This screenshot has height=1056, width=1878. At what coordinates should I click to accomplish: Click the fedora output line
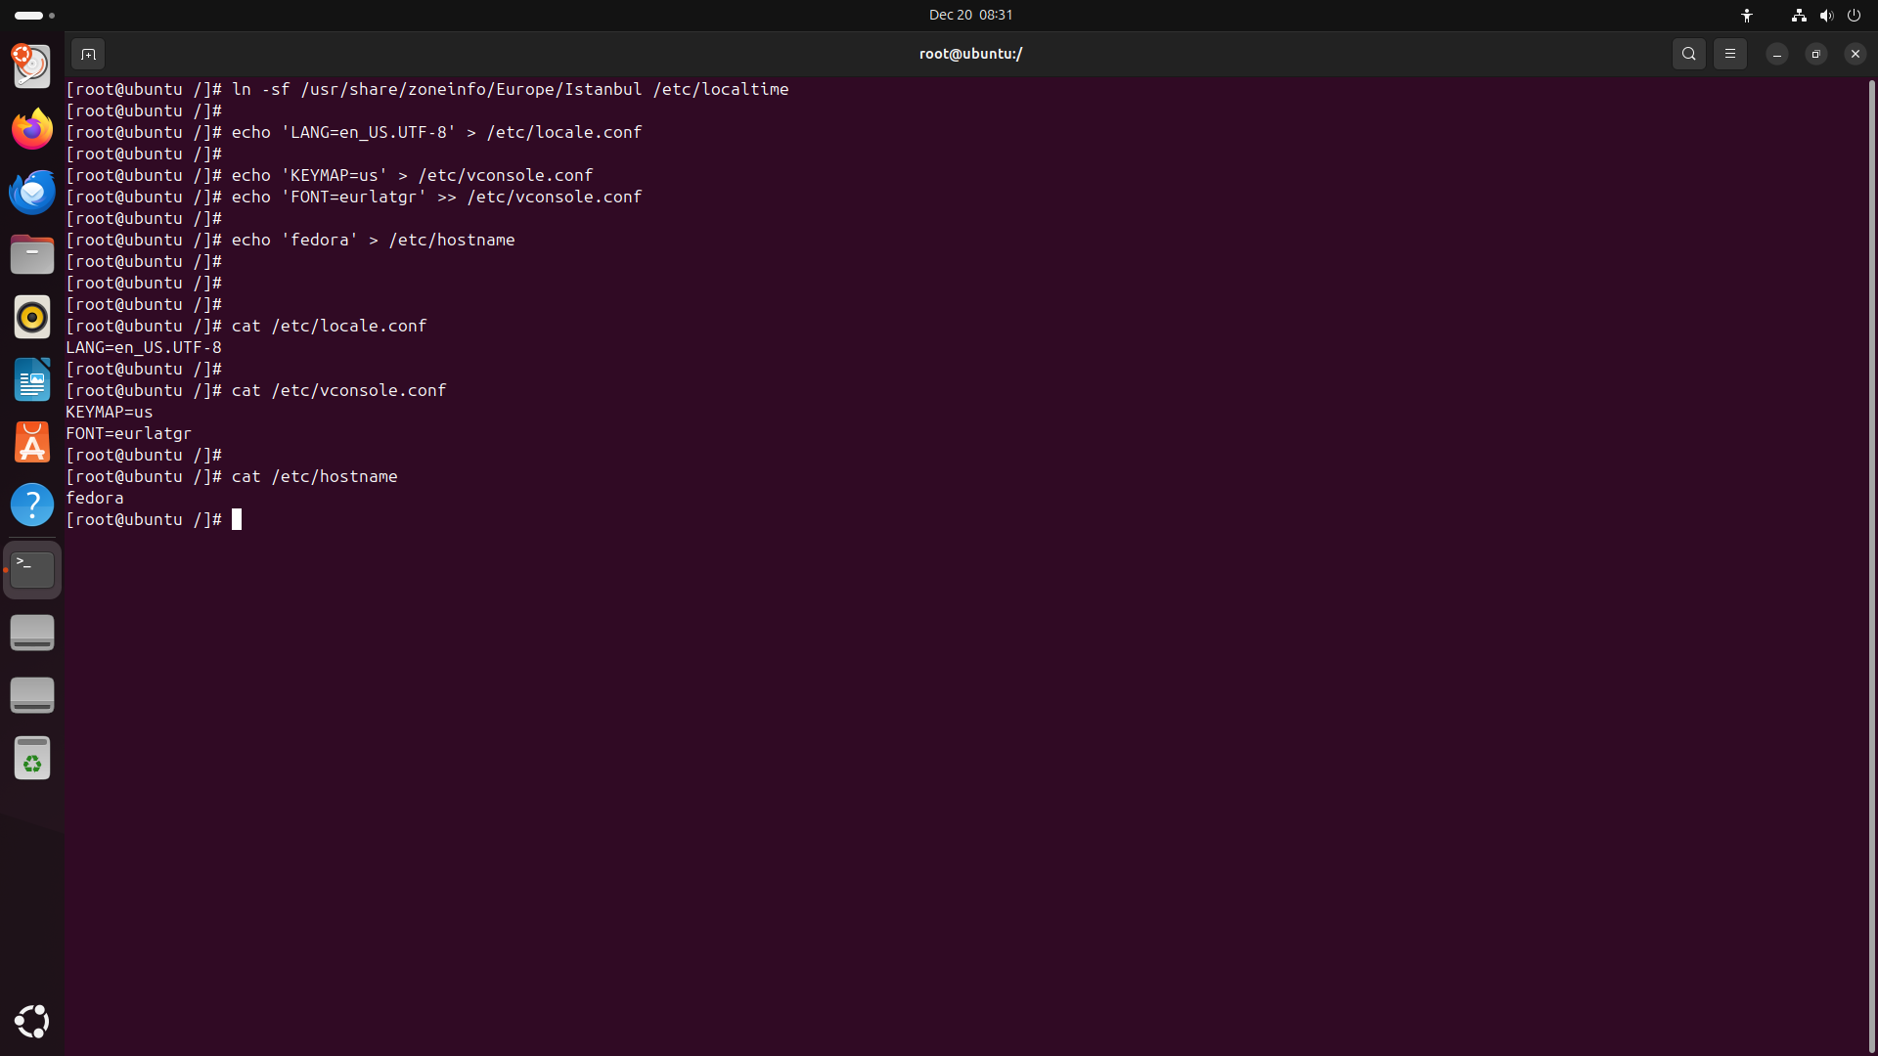click(95, 498)
